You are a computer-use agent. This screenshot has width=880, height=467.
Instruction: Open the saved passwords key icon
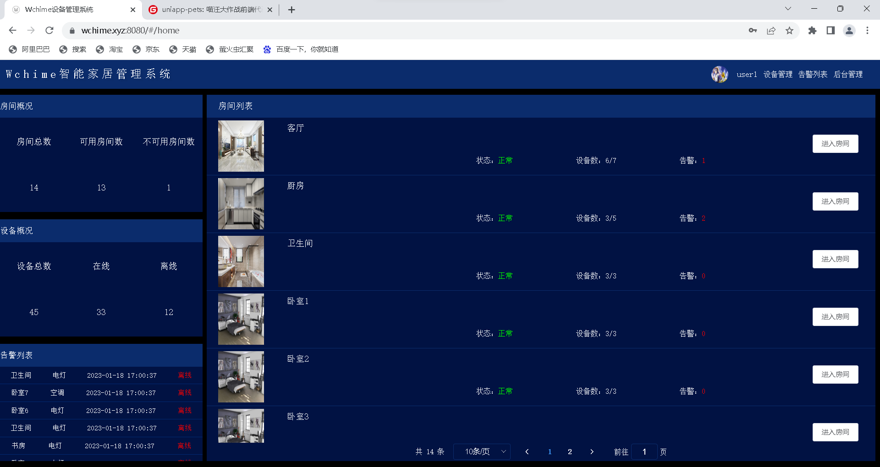click(753, 30)
